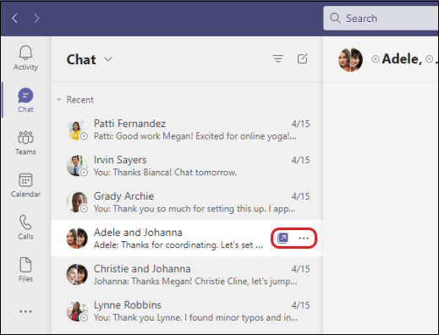439x335 pixels.
Task: Pop out the Adele and Johanna chat
Action: pos(283,239)
